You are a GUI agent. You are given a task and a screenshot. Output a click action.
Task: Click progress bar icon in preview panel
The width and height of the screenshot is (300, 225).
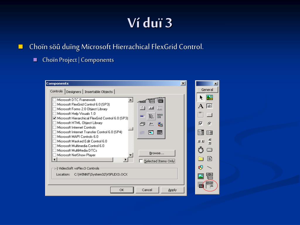click(x=142, y=116)
